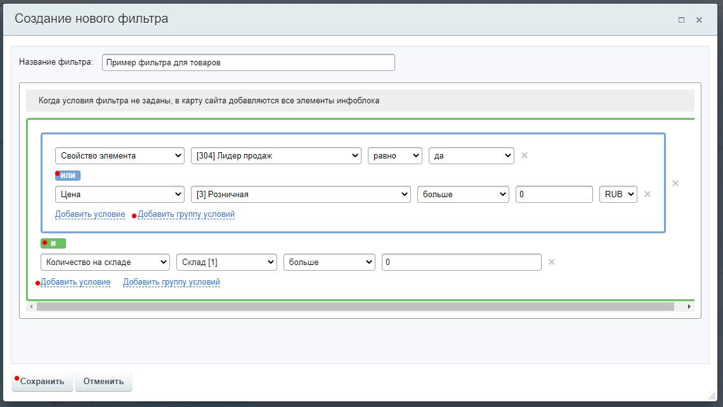
Task: Click Сохранить to save the filter
Action: coord(42,382)
